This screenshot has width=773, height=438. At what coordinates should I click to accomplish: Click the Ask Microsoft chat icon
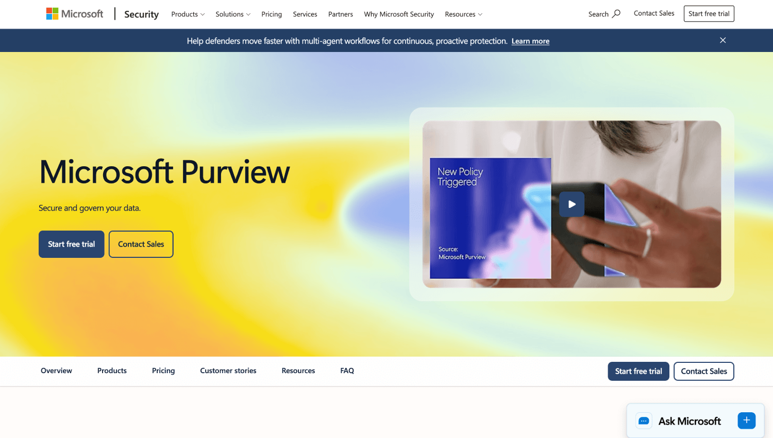pyautogui.click(x=644, y=421)
